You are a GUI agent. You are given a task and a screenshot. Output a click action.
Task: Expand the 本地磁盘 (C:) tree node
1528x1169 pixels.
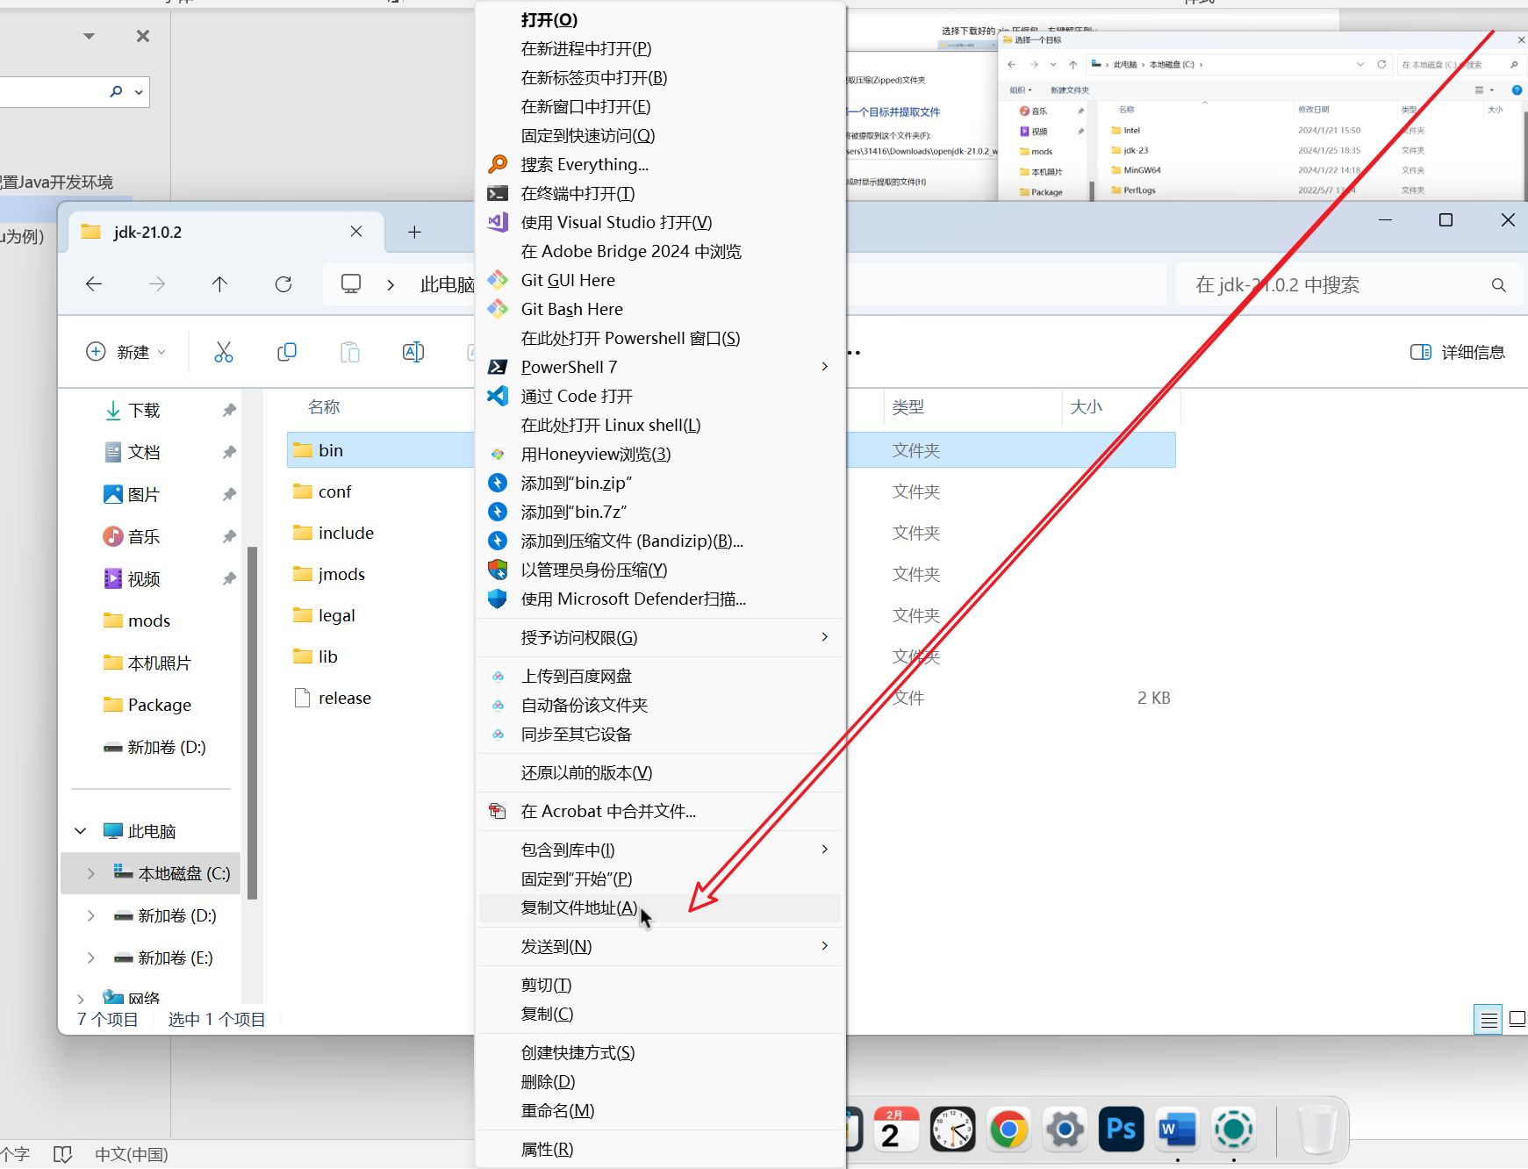pos(90,873)
